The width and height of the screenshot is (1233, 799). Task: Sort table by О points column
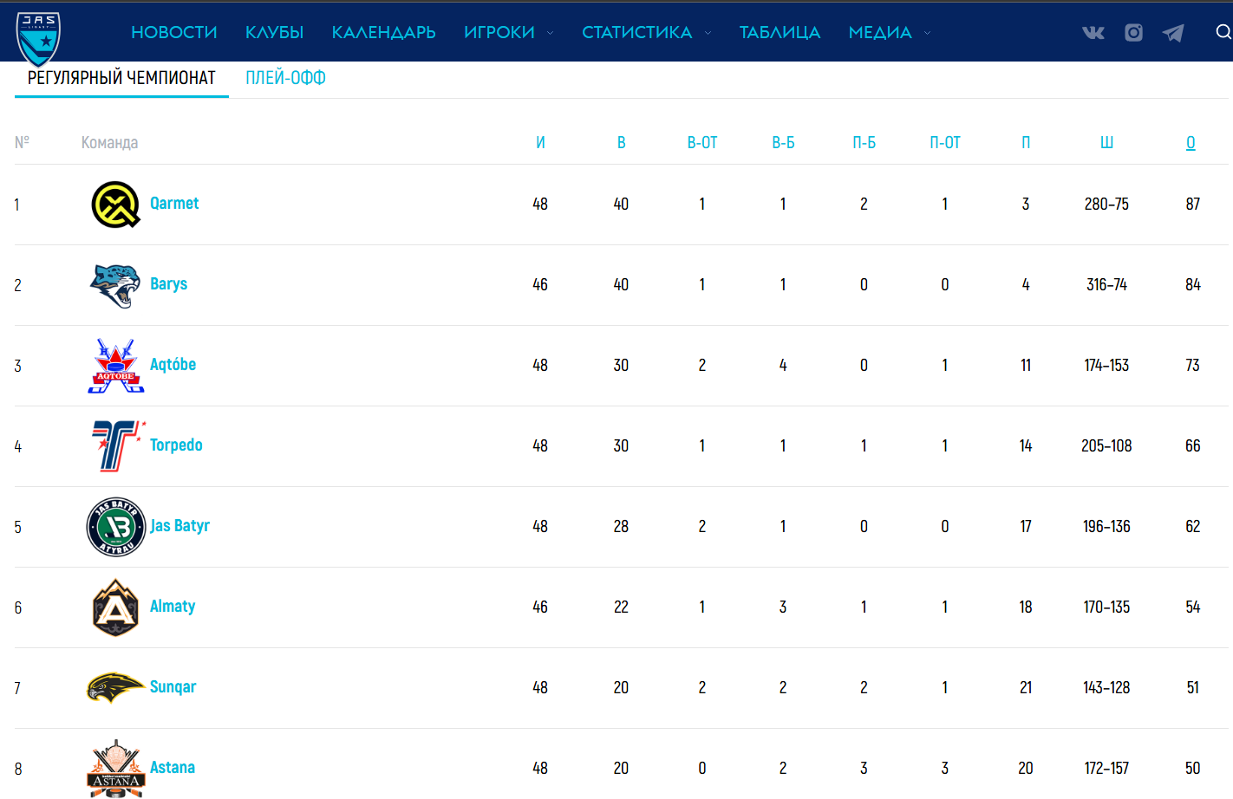point(1191,143)
